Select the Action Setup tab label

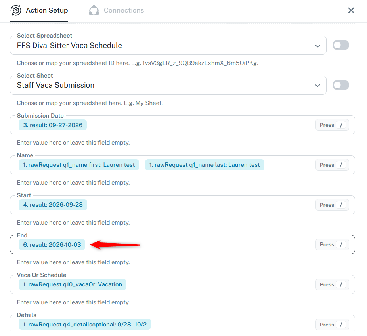47,10
